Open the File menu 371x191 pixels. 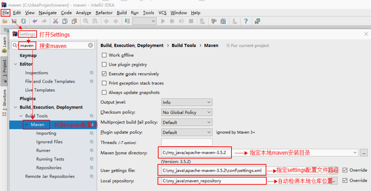point(6,13)
